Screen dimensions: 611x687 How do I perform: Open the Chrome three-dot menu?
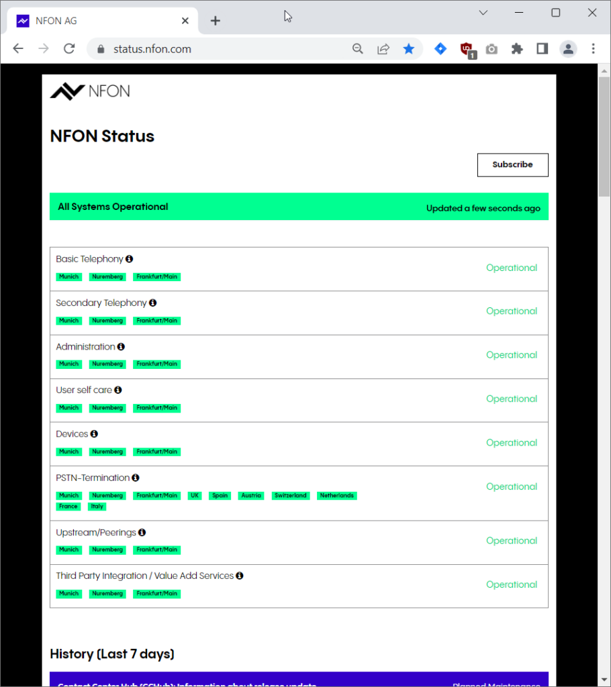(594, 49)
